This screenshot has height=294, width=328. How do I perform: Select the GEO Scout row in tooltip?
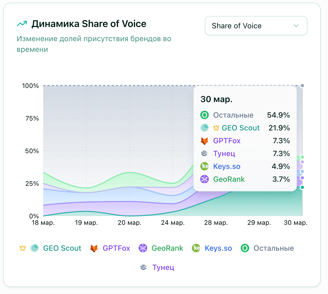coord(240,128)
